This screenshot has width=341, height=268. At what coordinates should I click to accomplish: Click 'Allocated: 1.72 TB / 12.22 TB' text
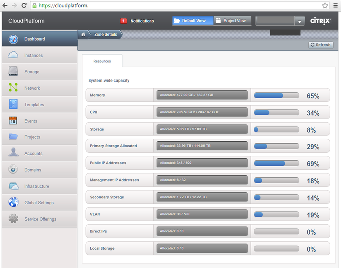tap(183, 197)
